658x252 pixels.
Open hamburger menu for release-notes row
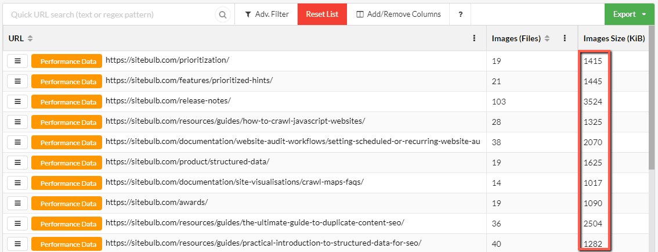click(x=17, y=101)
